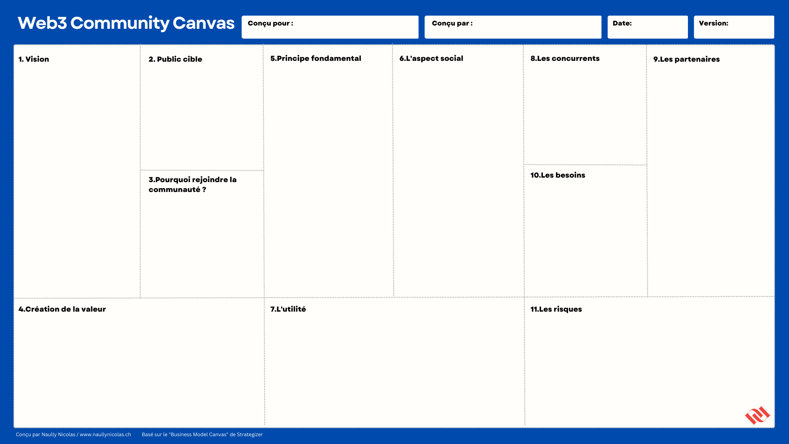Select the '10.Les besoins' heading
This screenshot has height=444, width=789.
coord(558,175)
